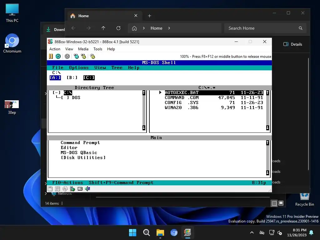
Task: Show hidden system tray icons
Action: pyautogui.click(x=252, y=232)
